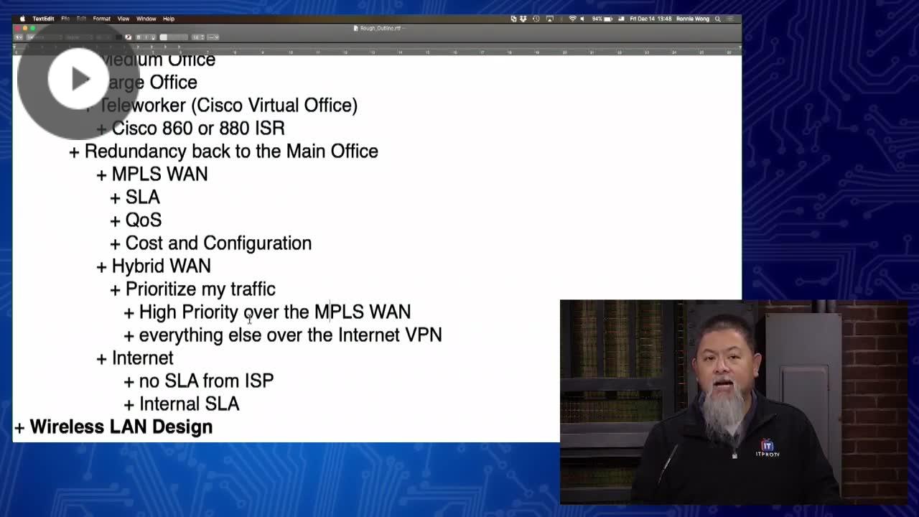
Task: Open the Window menu
Action: click(x=146, y=19)
